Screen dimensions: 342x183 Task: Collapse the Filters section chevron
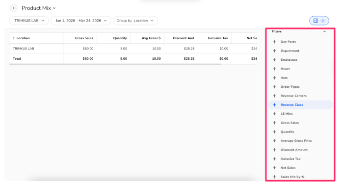(324, 31)
